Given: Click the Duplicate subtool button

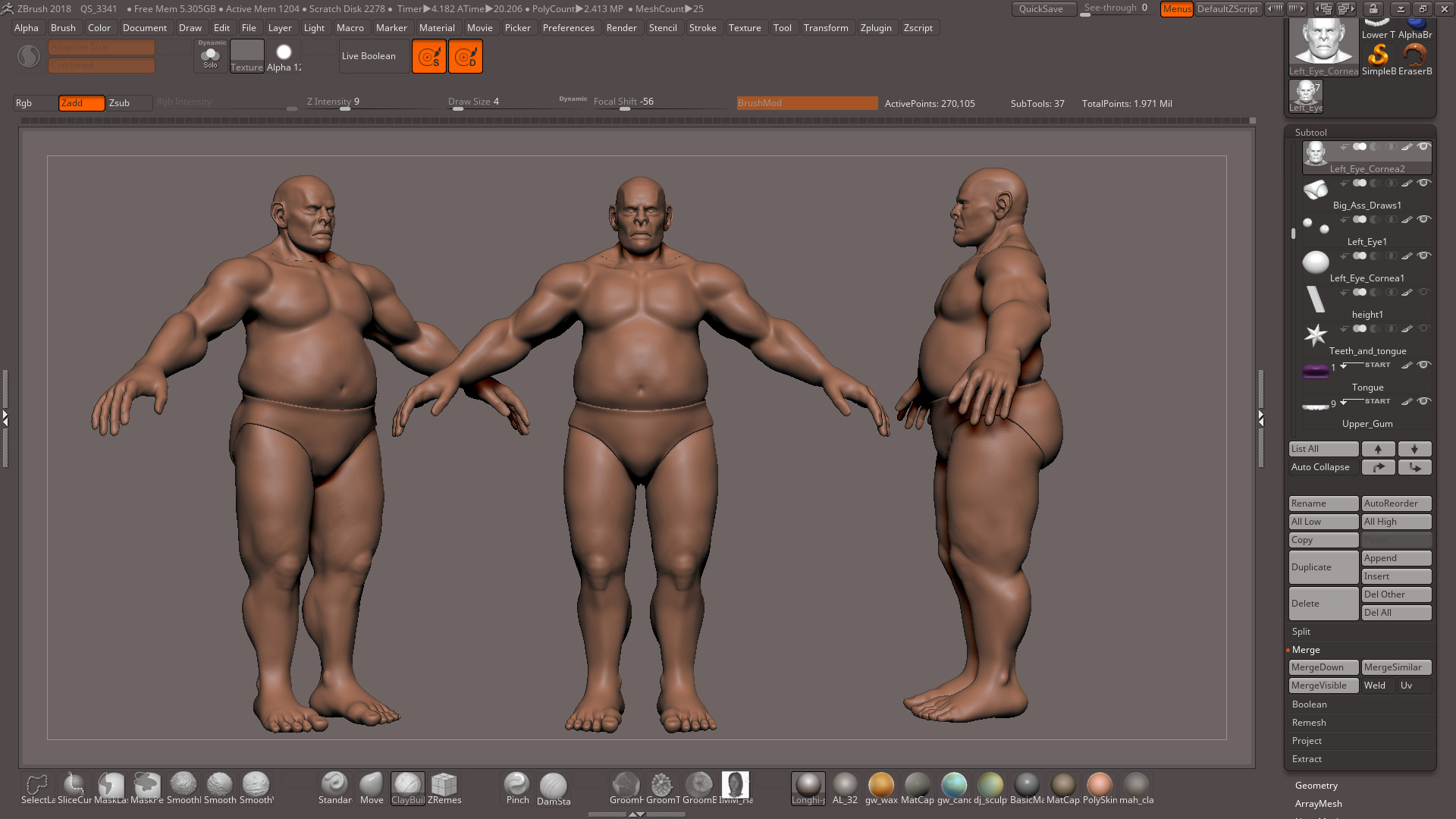Looking at the screenshot, I should pyautogui.click(x=1323, y=567).
